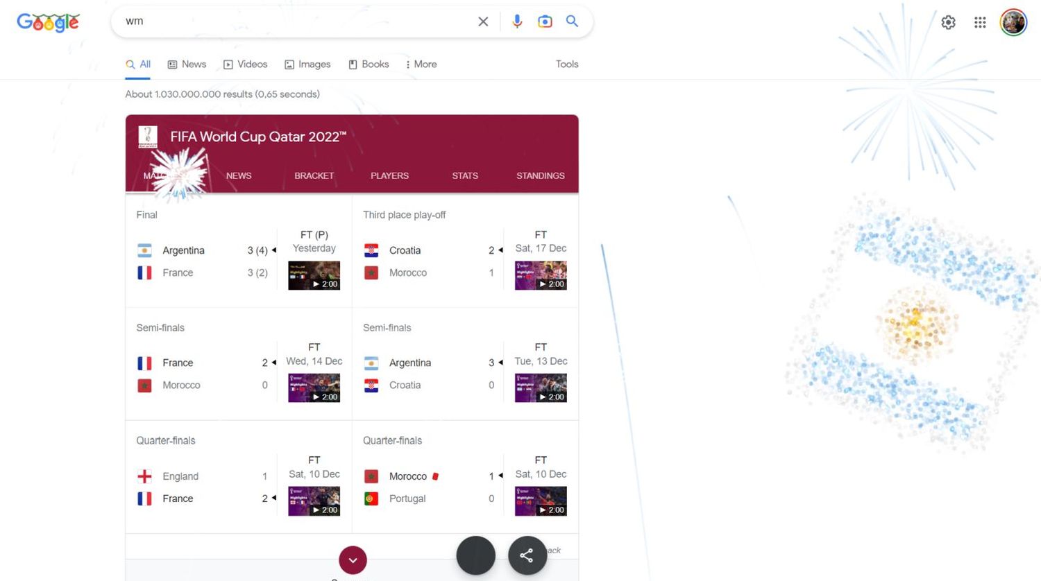Clear the search box with the X icon
The height and width of the screenshot is (581, 1041).
[x=483, y=21]
